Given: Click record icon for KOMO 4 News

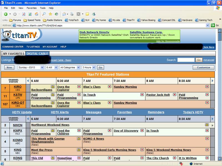Looking at the screenshot, I should pyautogui.click(x=207, y=139).
